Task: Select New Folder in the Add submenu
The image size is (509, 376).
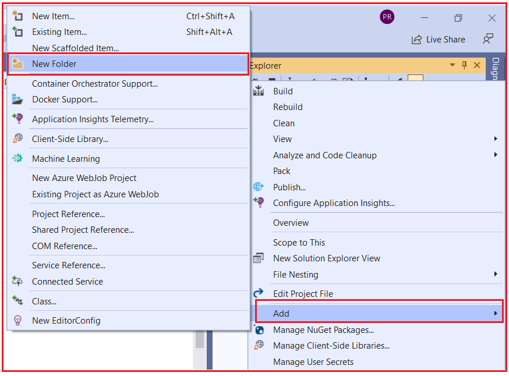Action: point(129,64)
